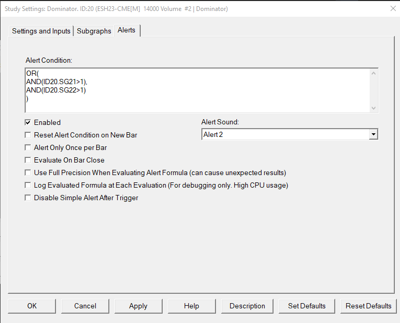Open the Subgraphs tab

pos(94,31)
